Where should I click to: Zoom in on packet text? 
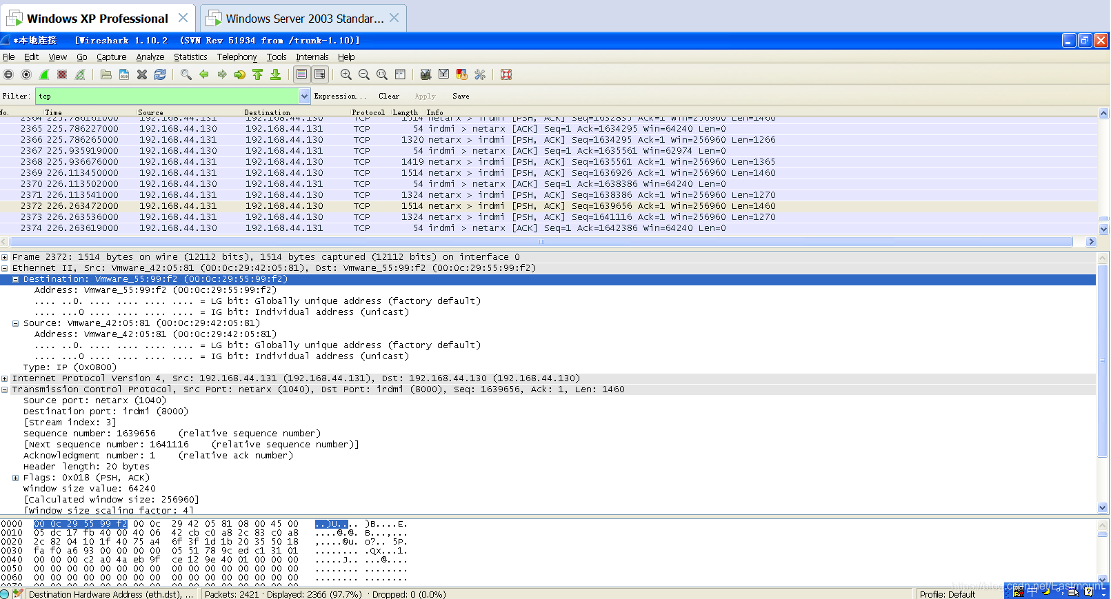click(x=346, y=74)
